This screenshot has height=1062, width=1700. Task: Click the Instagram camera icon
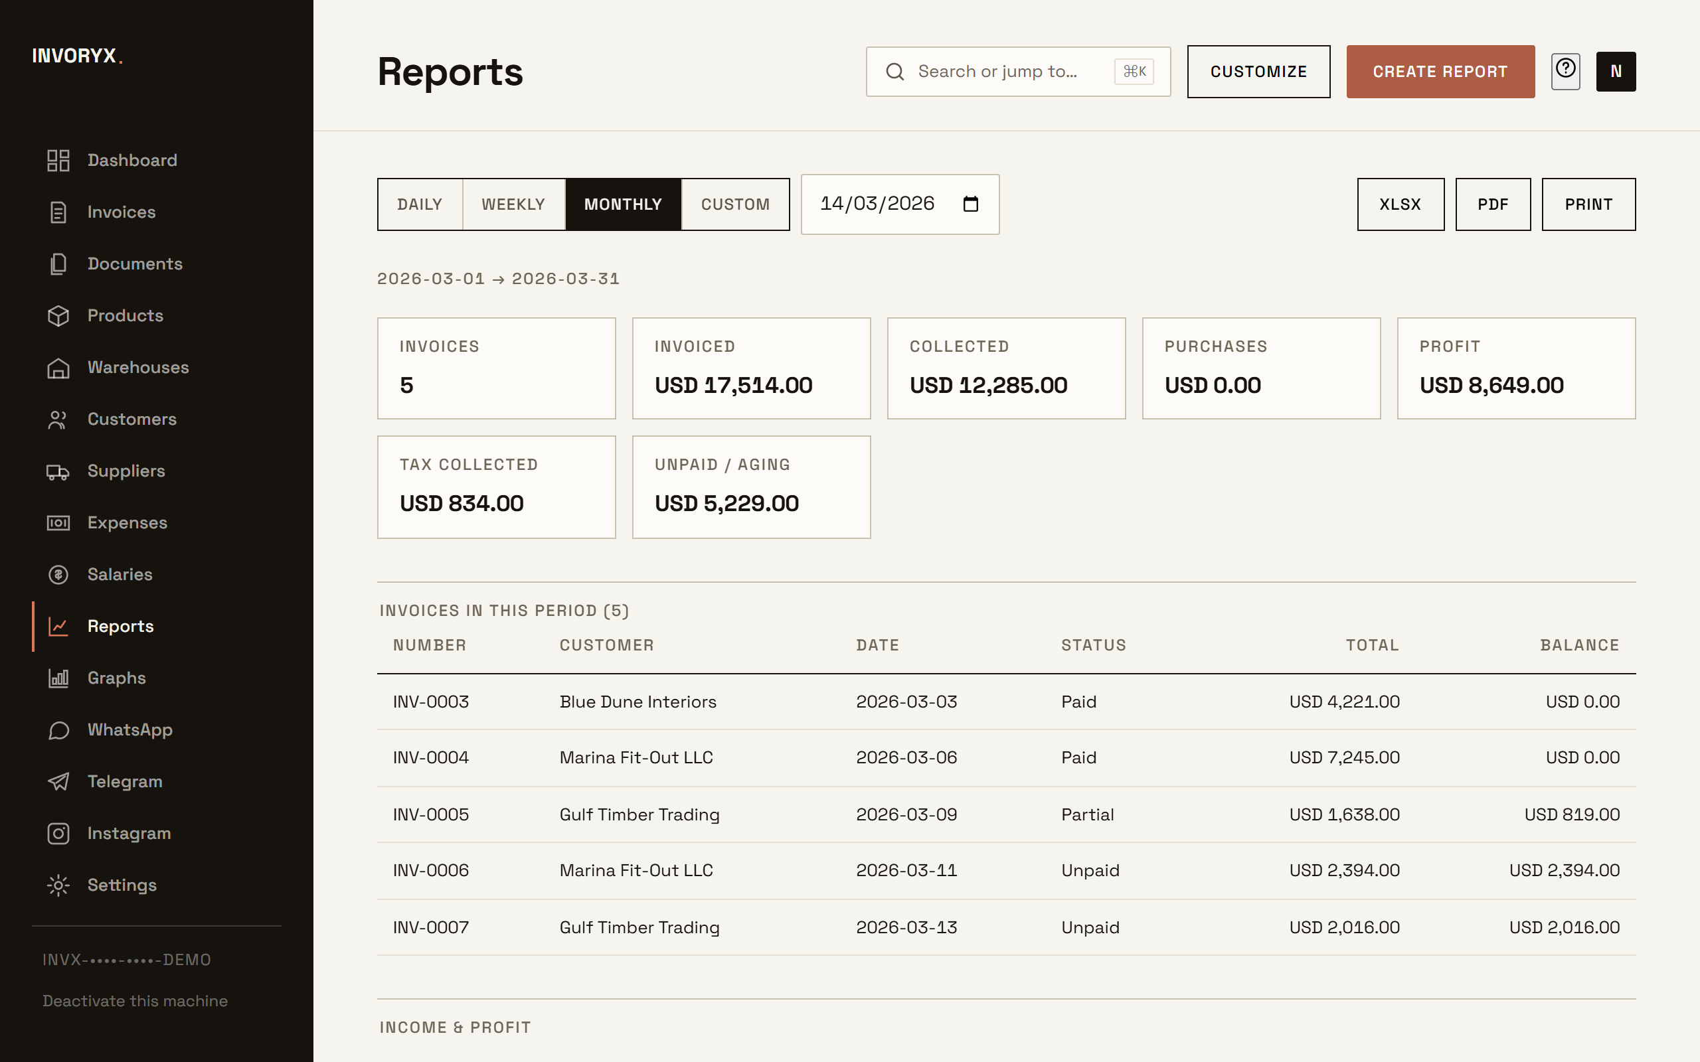coord(58,834)
